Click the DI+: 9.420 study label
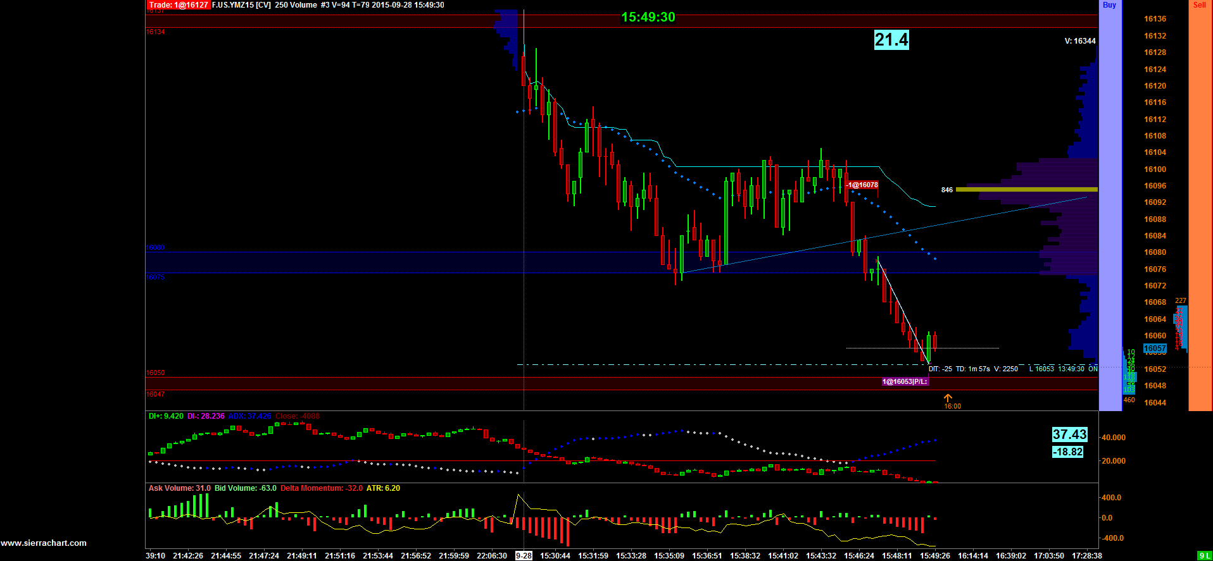 click(x=166, y=416)
